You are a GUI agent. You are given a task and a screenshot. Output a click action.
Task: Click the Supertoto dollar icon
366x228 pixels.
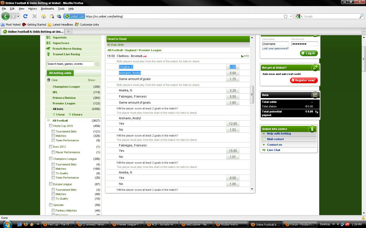pos(48,37)
